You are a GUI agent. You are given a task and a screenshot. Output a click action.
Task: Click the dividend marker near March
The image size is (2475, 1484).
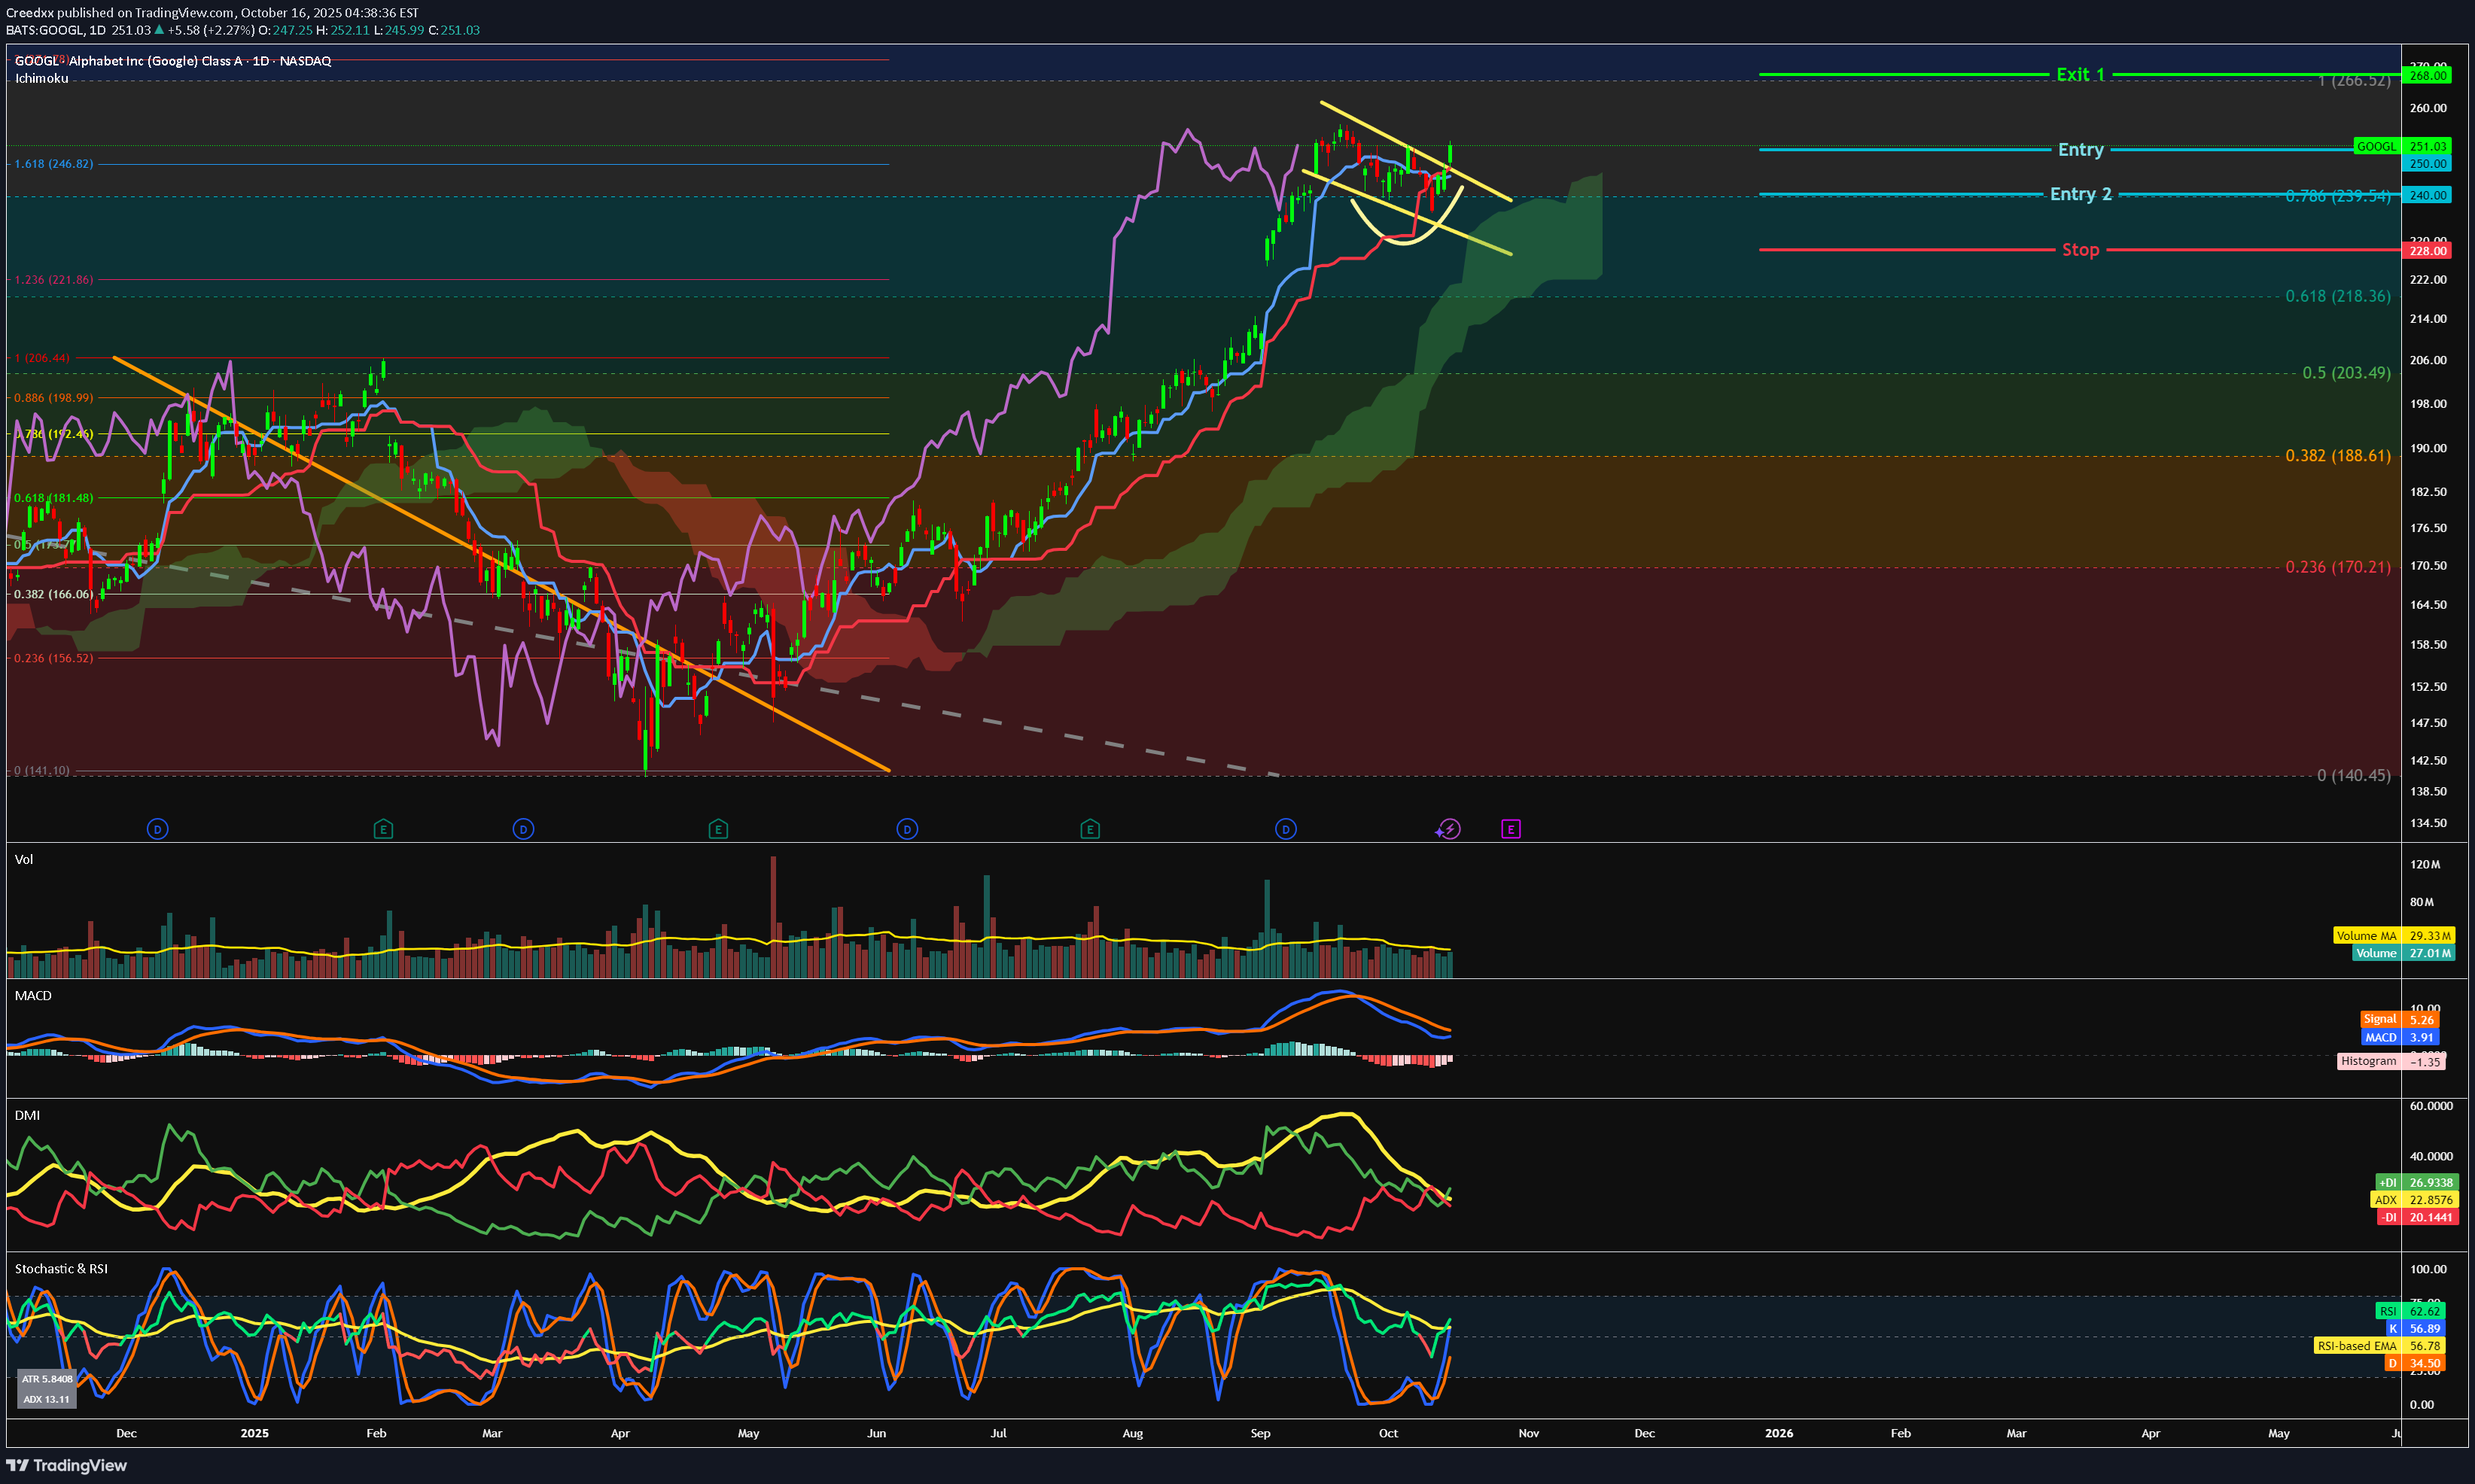(523, 829)
